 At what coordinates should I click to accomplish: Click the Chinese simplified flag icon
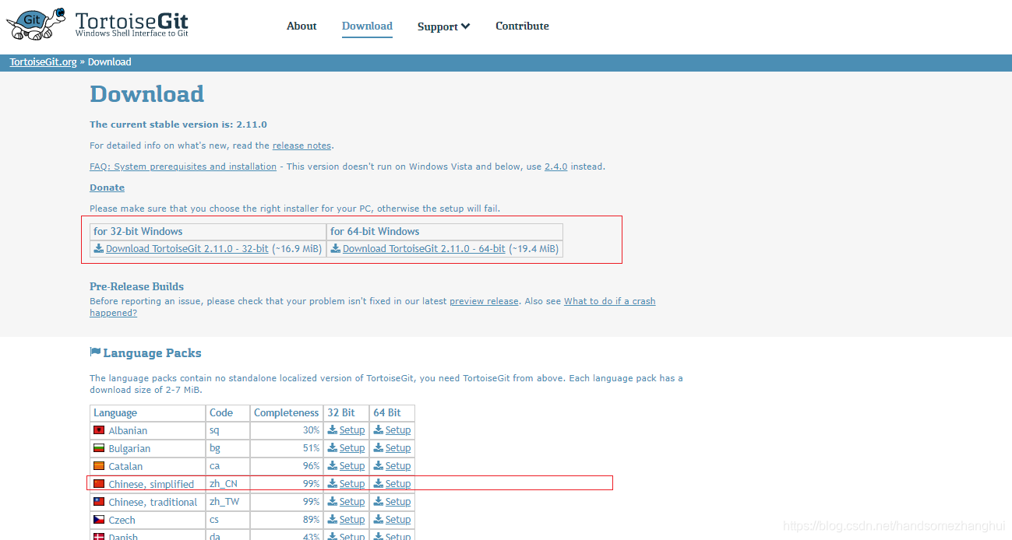[x=99, y=484]
